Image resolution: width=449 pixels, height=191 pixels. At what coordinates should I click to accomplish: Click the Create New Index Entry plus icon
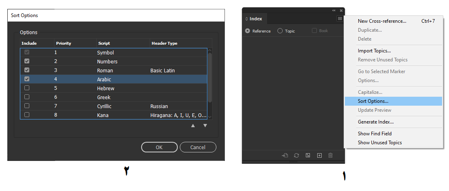coord(320,155)
